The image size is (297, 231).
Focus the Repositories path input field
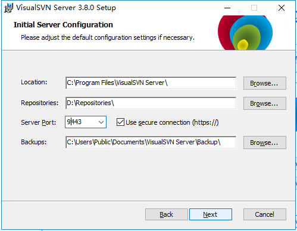pyautogui.click(x=151, y=103)
